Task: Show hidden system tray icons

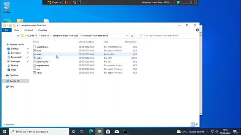Action: pos(208,132)
